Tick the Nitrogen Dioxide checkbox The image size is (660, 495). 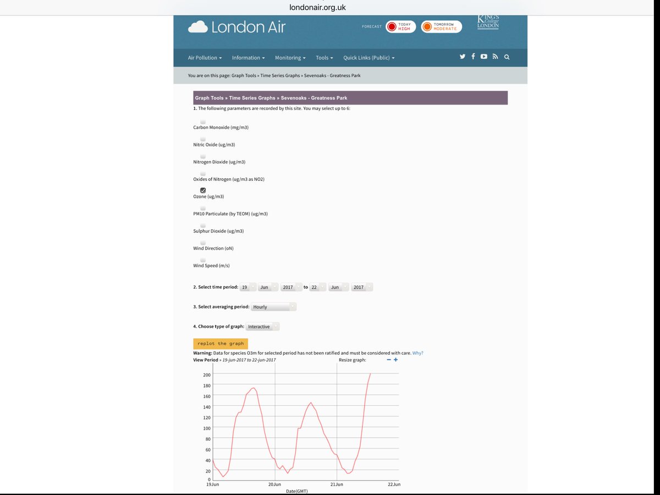click(x=203, y=156)
